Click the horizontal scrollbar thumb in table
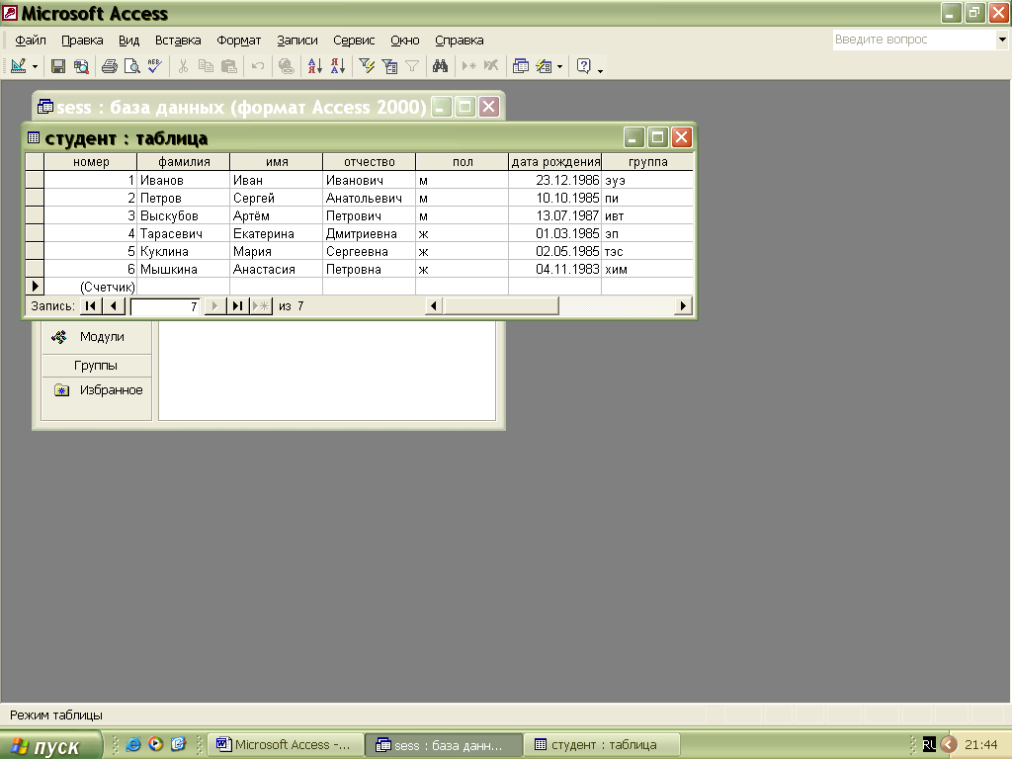1012x759 pixels. [x=501, y=306]
